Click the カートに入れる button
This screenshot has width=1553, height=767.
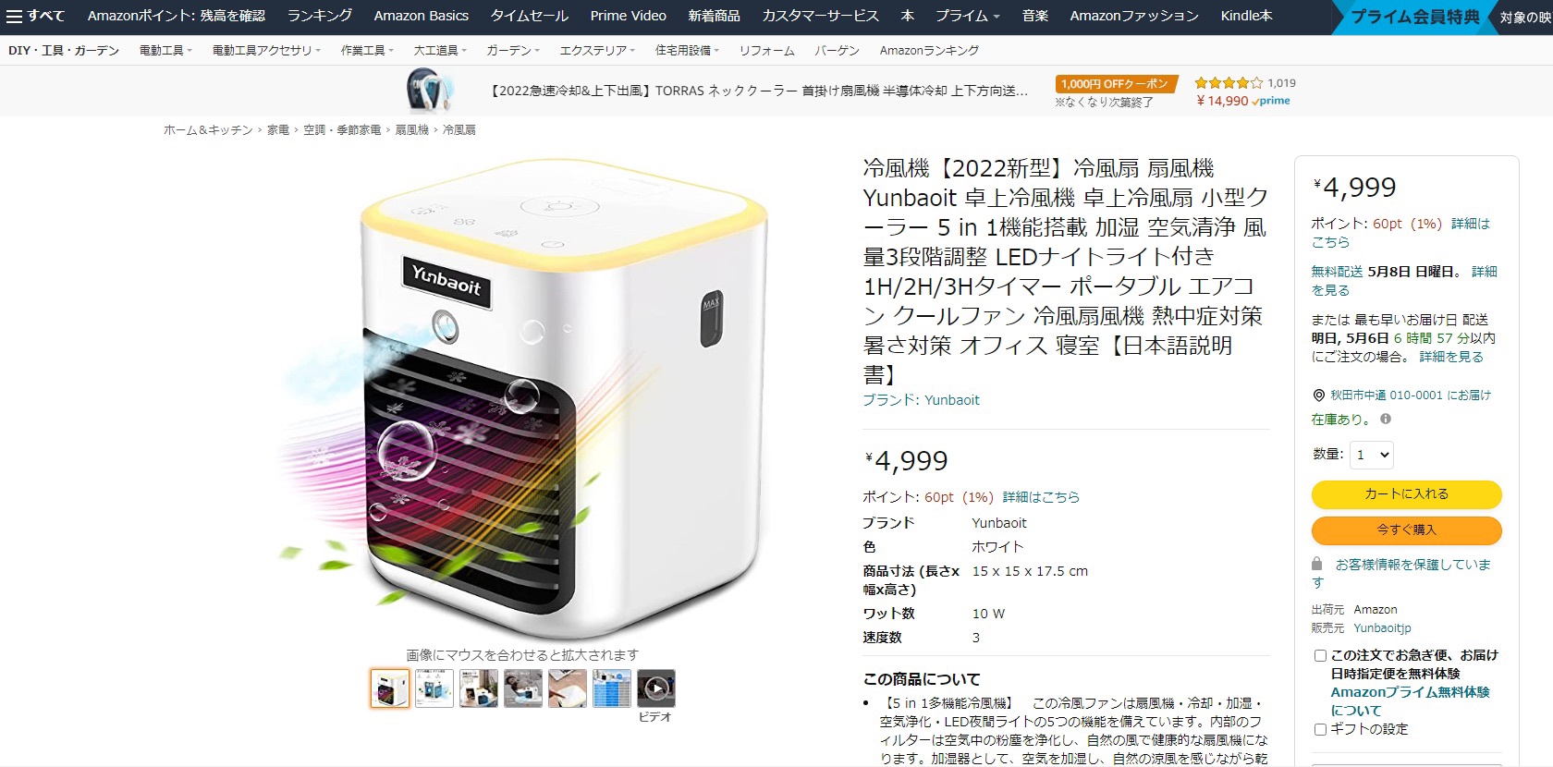[x=1406, y=494]
